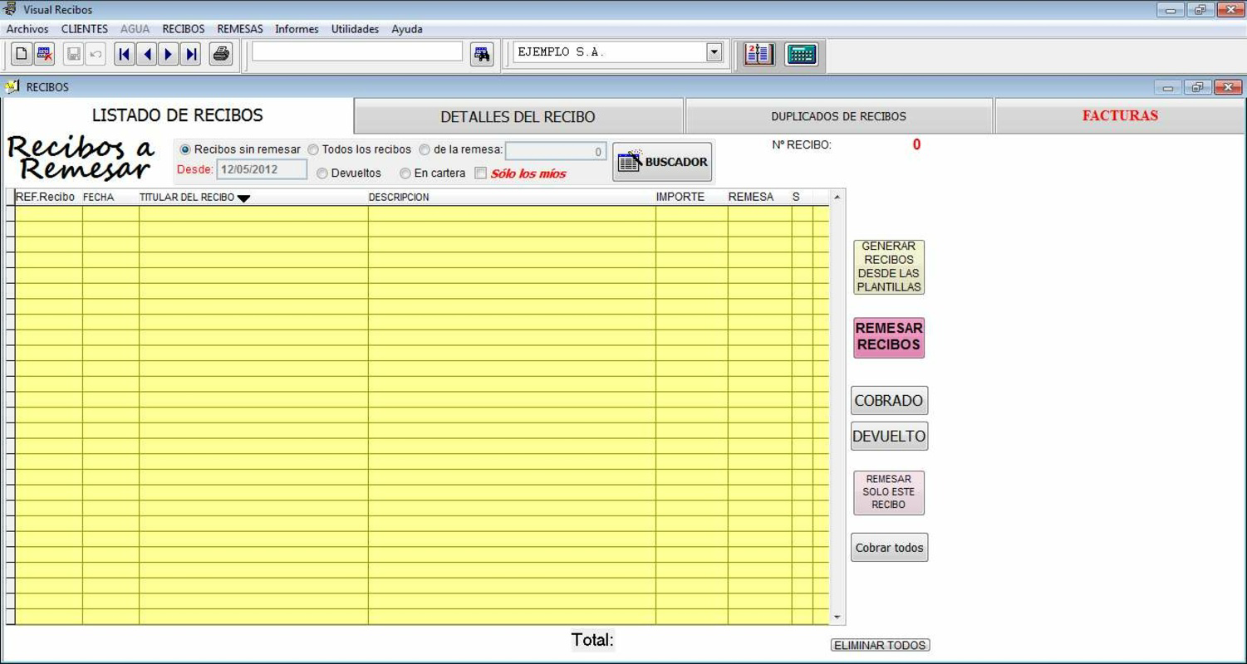The width and height of the screenshot is (1247, 664).
Task: Click the pink REMESAR RECIBOS button
Action: click(x=889, y=337)
